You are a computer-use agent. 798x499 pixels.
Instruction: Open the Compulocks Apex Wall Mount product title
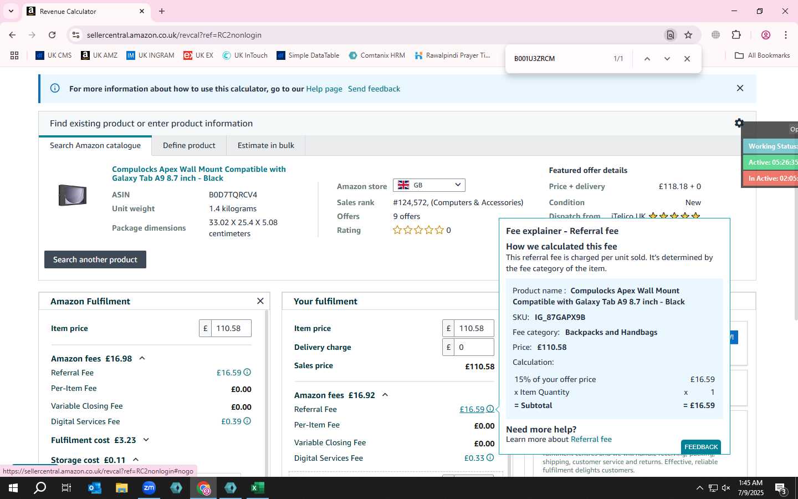coord(199,174)
